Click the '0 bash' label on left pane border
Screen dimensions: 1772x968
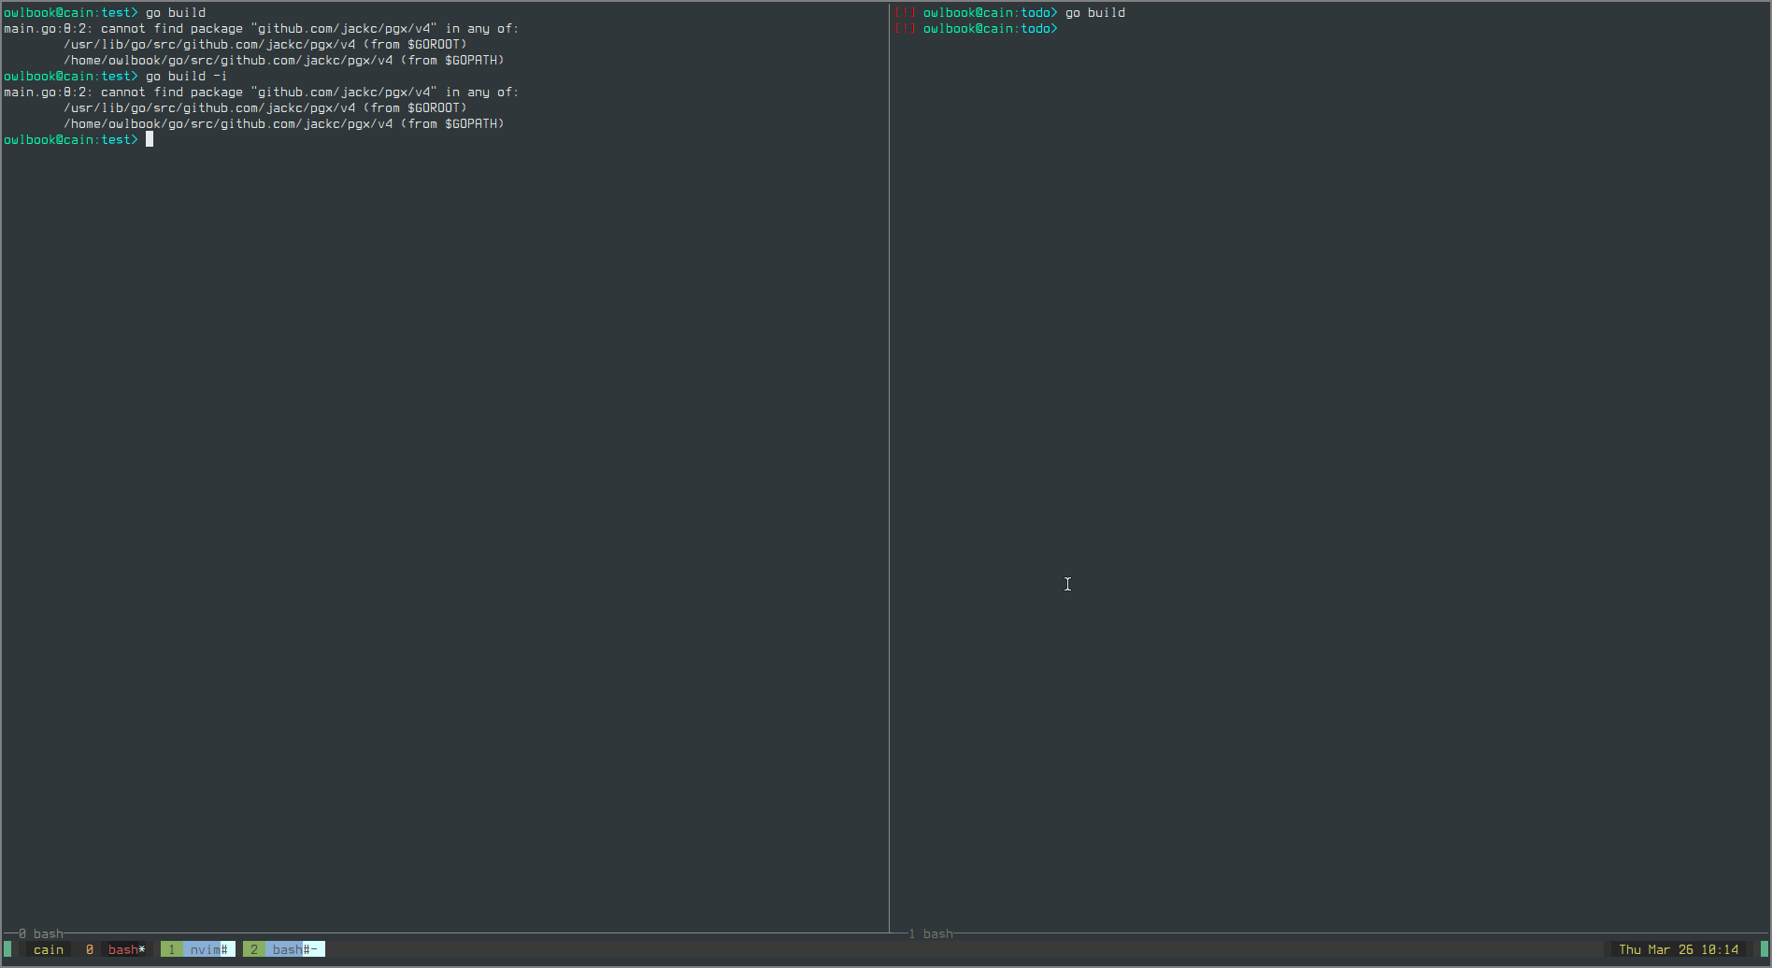41,933
